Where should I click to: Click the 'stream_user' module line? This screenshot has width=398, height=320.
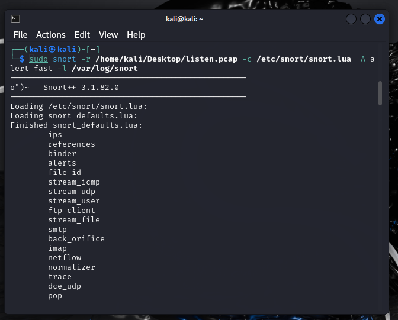click(74, 201)
